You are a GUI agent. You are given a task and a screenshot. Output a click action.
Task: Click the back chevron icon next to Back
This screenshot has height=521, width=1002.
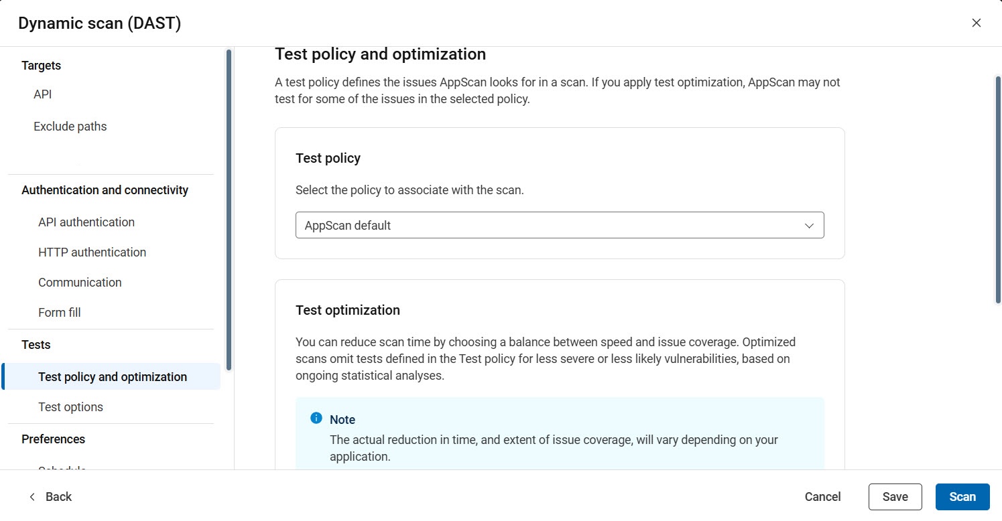pyautogui.click(x=32, y=496)
